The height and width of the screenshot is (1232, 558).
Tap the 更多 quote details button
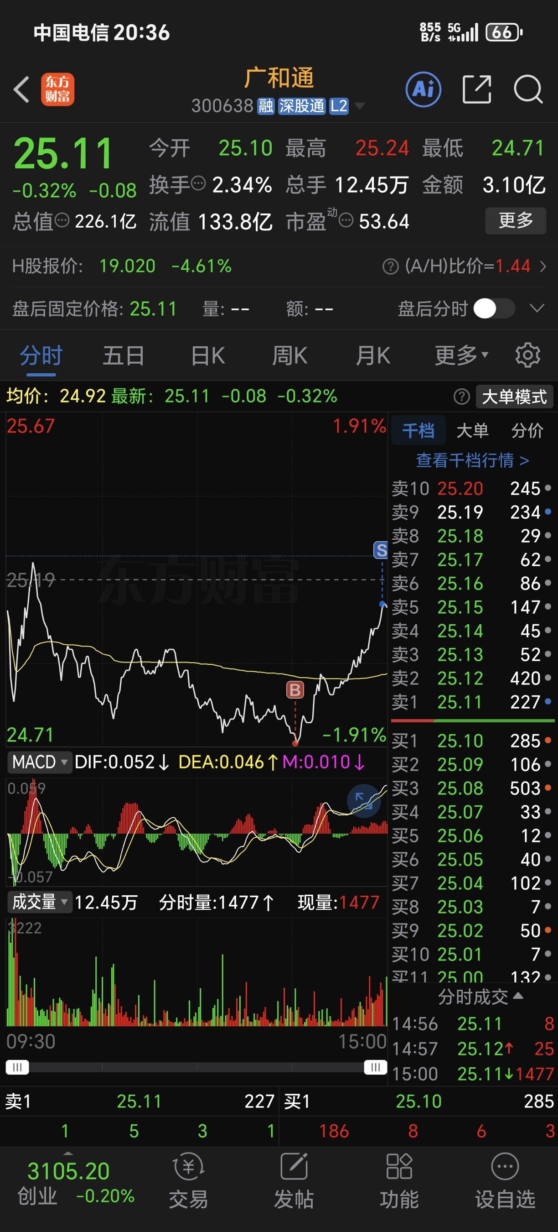click(x=516, y=220)
